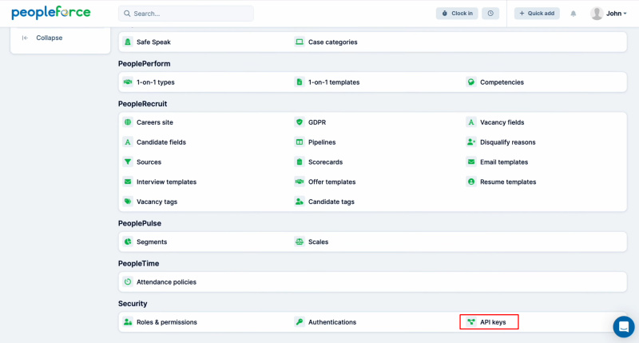Click the Segments pie chart icon
The image size is (639, 343).
(x=128, y=241)
